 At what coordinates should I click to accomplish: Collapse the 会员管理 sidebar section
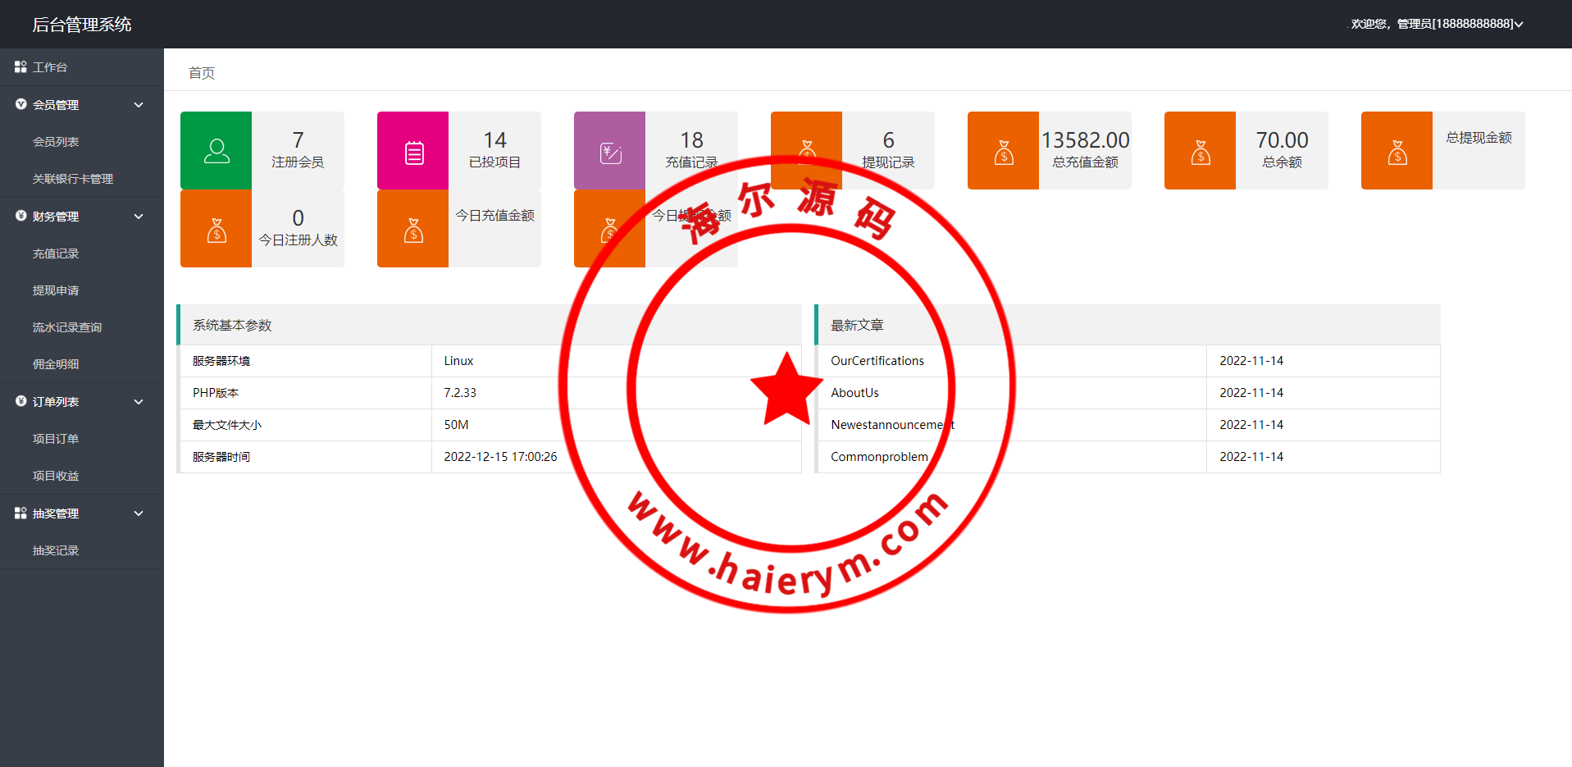(x=139, y=105)
